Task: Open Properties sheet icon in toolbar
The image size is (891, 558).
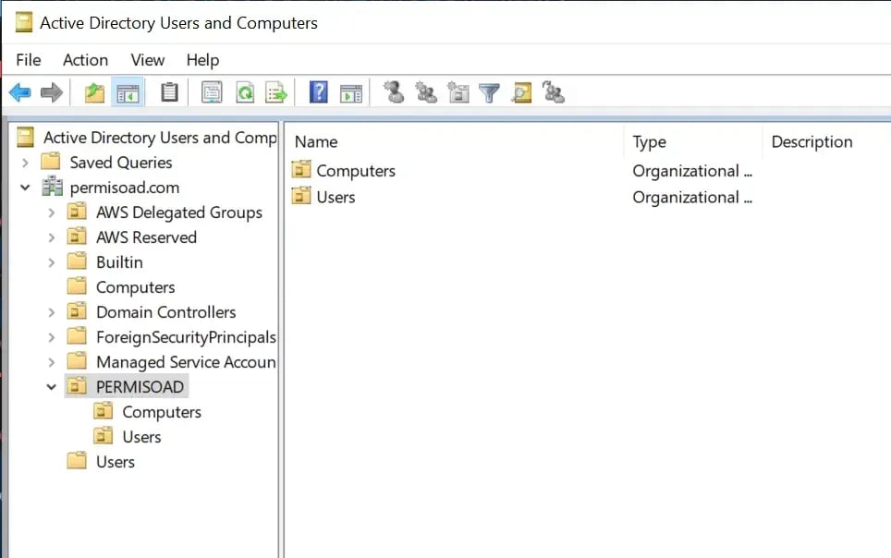Action: coord(212,92)
